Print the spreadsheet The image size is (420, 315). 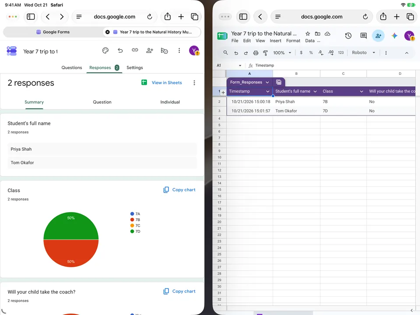click(x=256, y=53)
